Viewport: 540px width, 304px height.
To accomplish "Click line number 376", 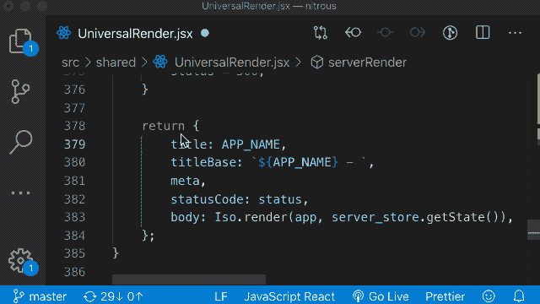I will 75,90.
